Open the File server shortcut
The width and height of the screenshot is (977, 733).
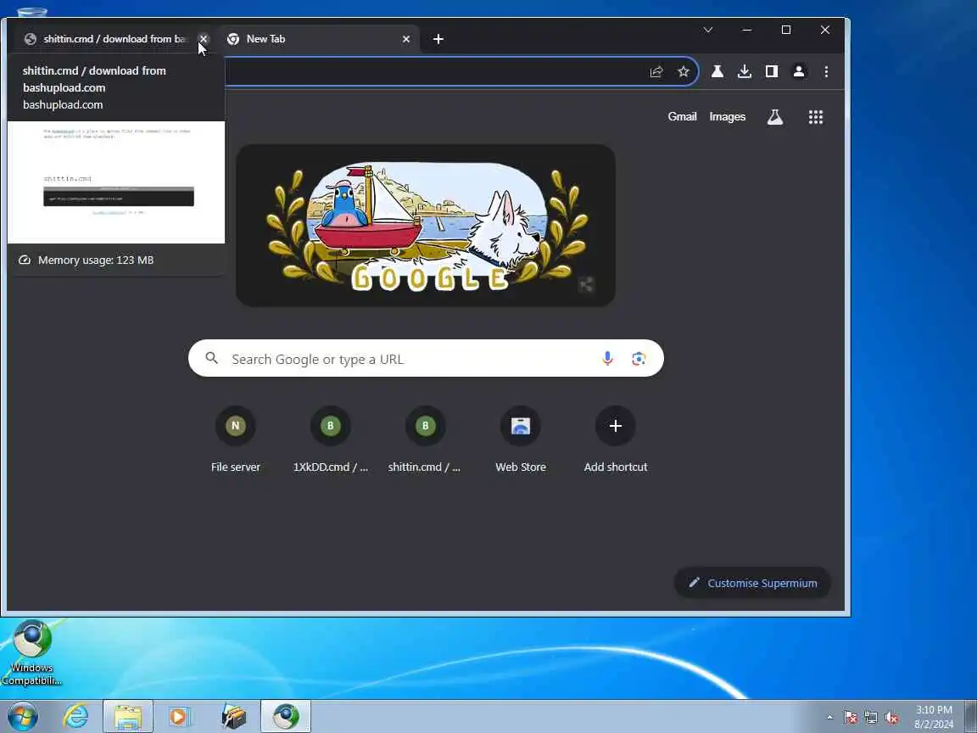click(236, 439)
